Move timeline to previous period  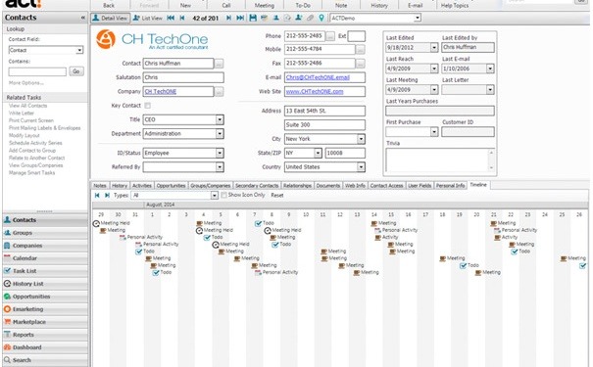click(97, 195)
